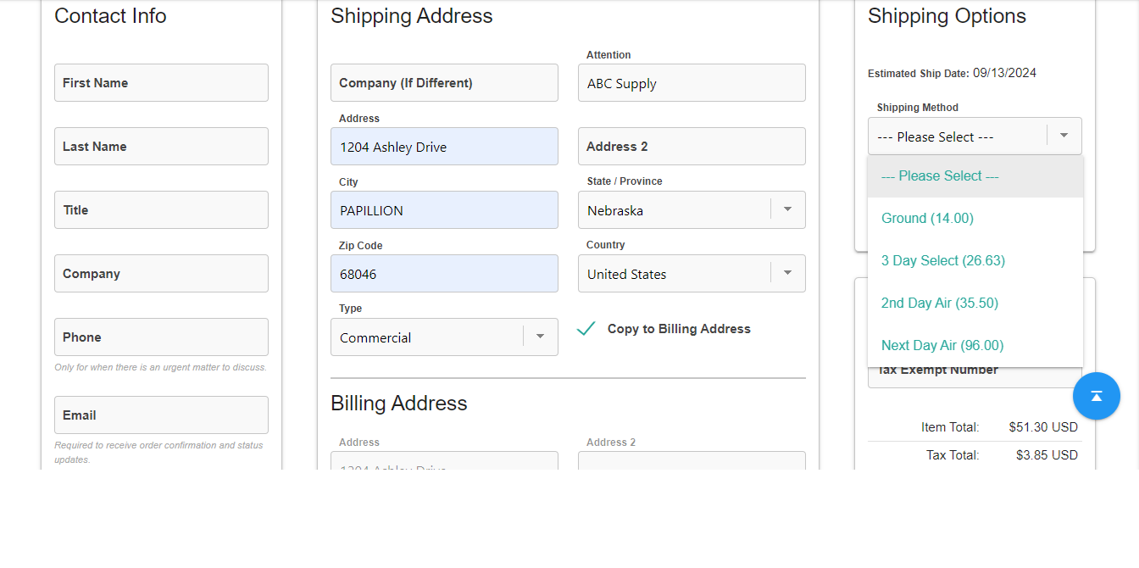Focus the Company (If Different) field
The image size is (1139, 568).
(444, 83)
